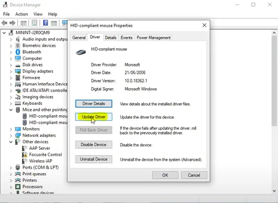Click the Update Driver button

(94, 117)
